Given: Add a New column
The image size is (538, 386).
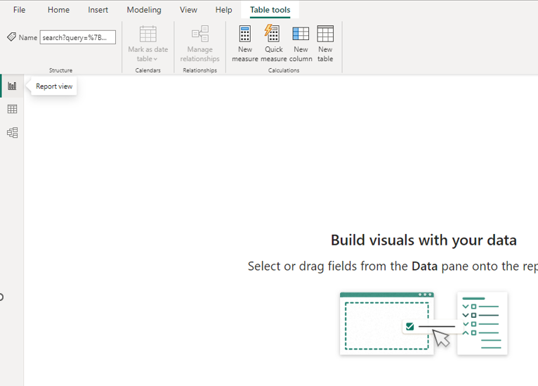Looking at the screenshot, I should click(301, 44).
